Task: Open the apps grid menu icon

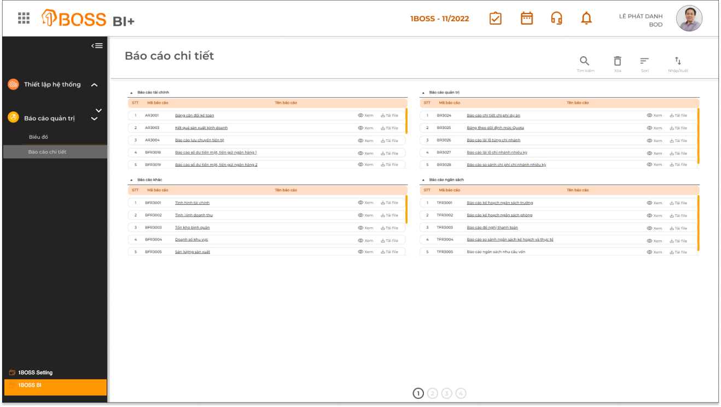Action: click(x=24, y=18)
